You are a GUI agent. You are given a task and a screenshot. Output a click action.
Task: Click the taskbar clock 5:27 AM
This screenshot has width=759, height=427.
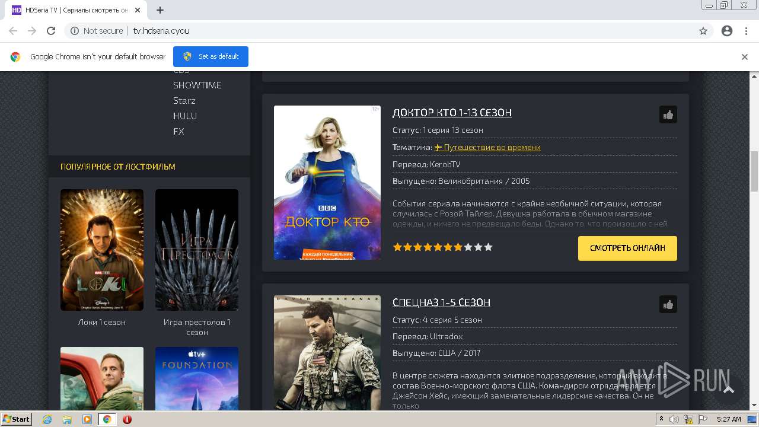729,419
